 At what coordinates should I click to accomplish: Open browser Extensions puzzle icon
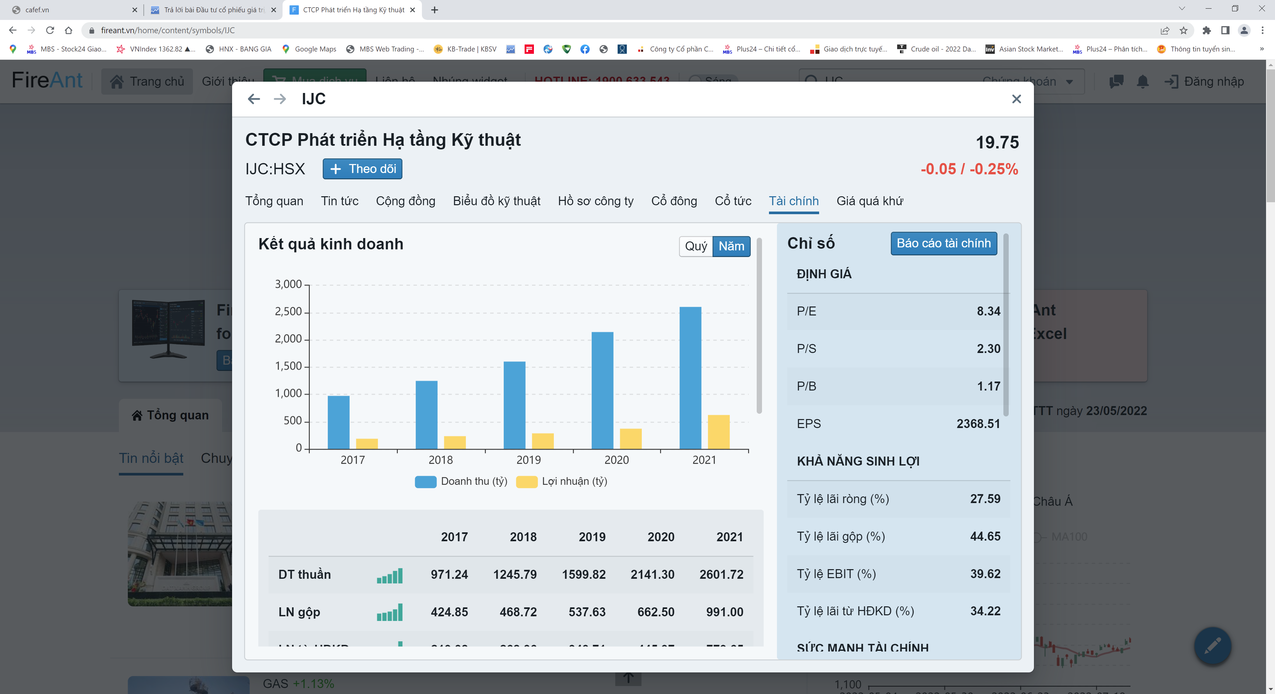coord(1207,30)
